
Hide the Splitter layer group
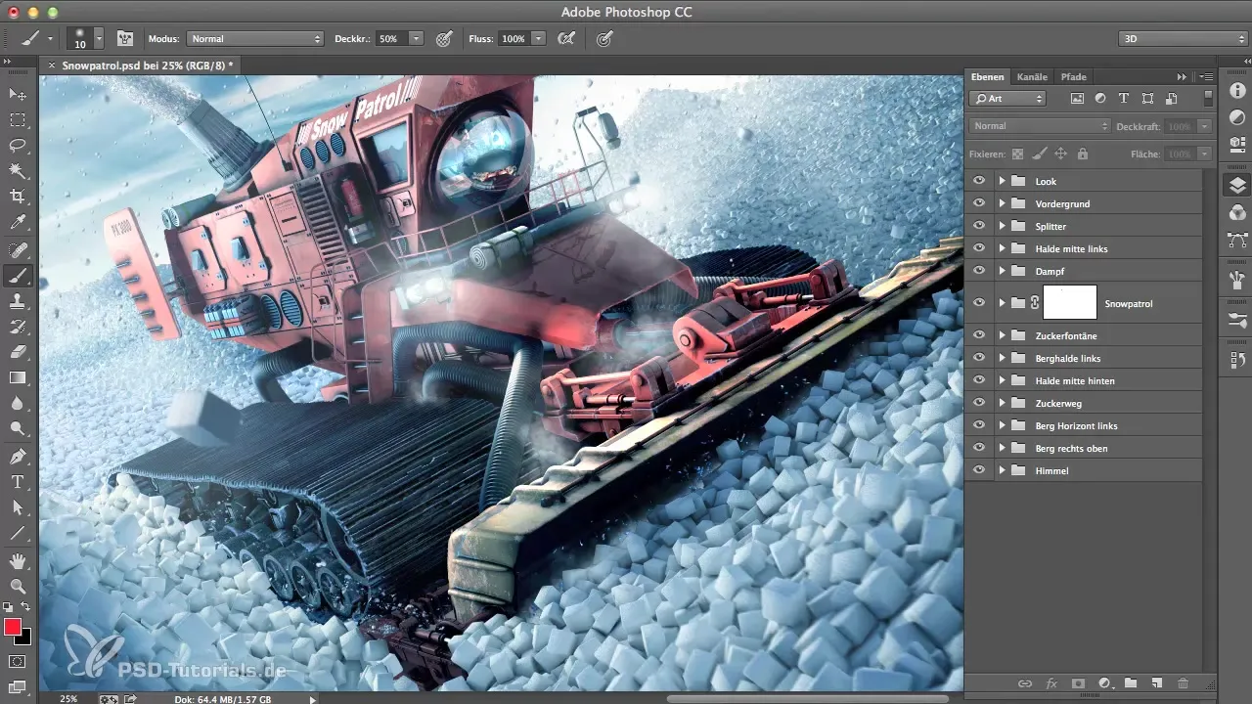click(979, 226)
